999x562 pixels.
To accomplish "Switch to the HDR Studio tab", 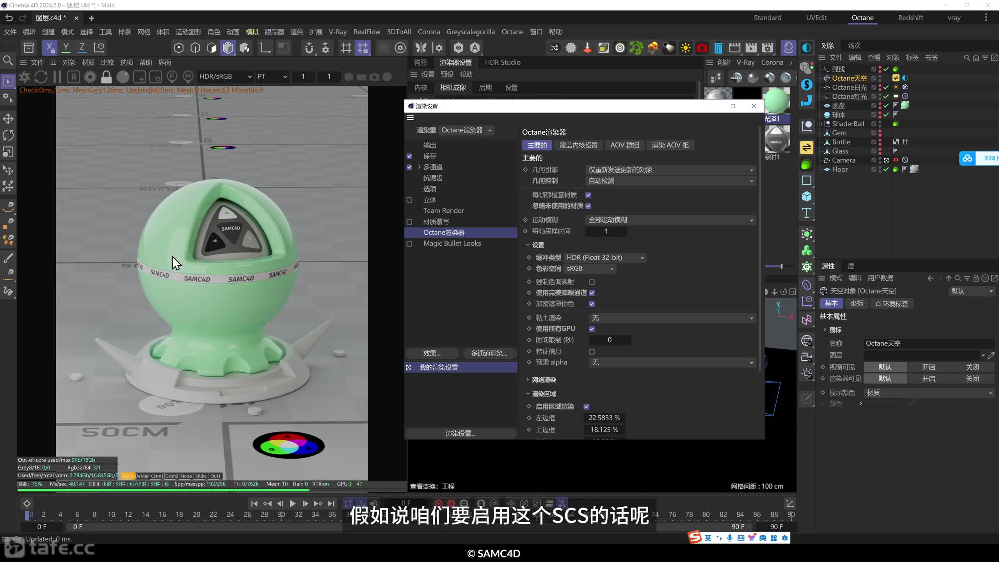I will pyautogui.click(x=502, y=62).
